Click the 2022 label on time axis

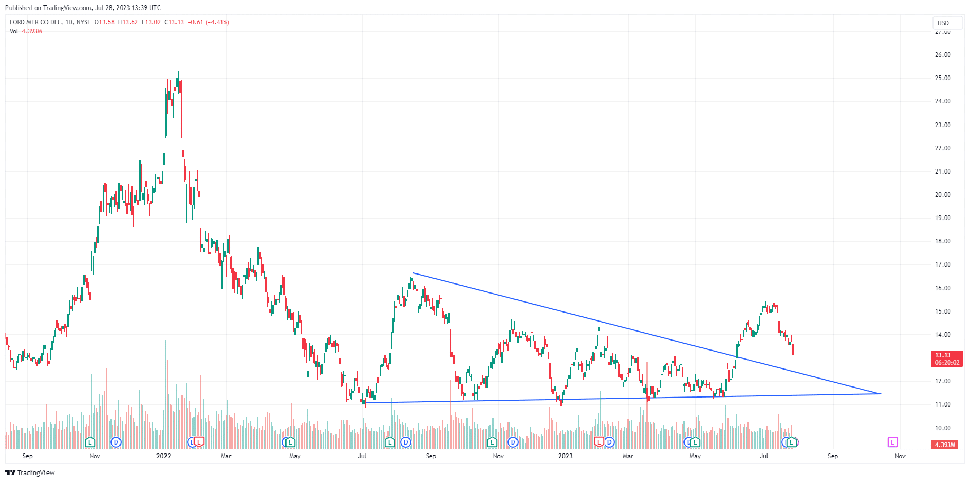coord(164,456)
